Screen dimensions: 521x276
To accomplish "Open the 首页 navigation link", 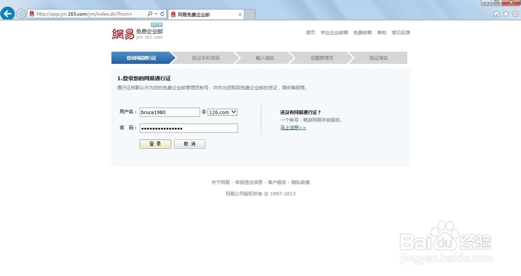I will click(x=311, y=32).
